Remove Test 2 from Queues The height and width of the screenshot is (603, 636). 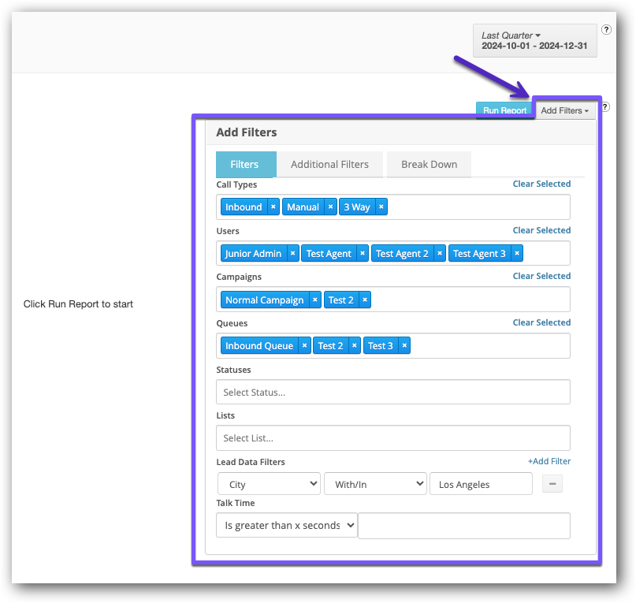click(x=355, y=346)
